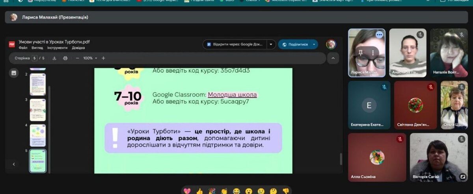Open the Інструменти menu
The width and height of the screenshot is (473, 194).
[x=57, y=48]
